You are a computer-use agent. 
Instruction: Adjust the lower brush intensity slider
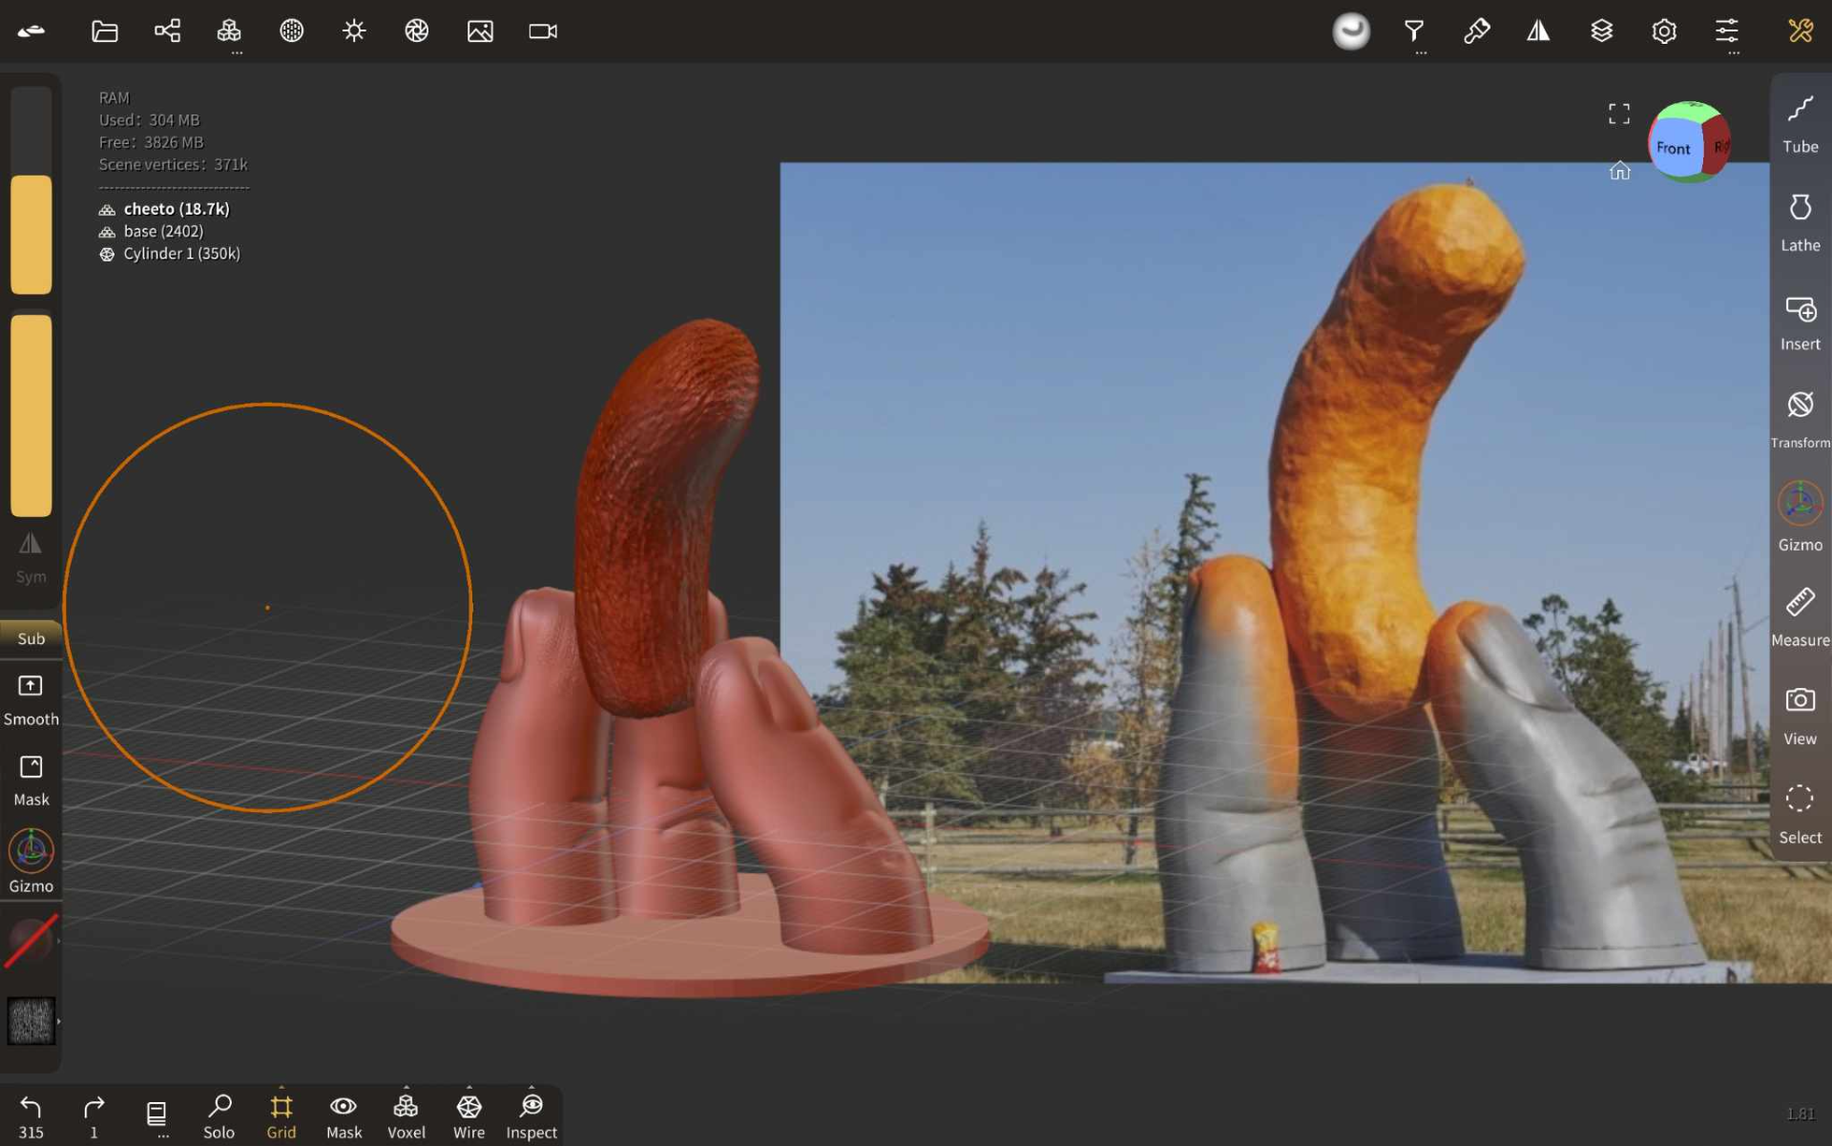pyautogui.click(x=31, y=416)
